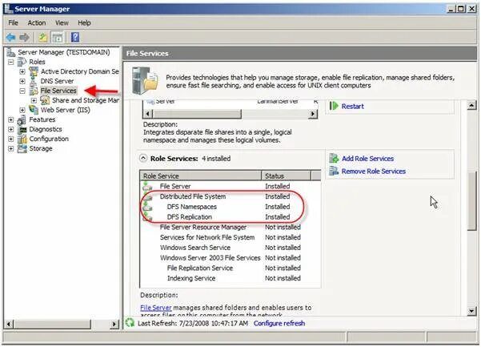Image resolution: width=481 pixels, height=347 pixels.
Task: Click the Features node icon
Action: pyautogui.click(x=22, y=119)
